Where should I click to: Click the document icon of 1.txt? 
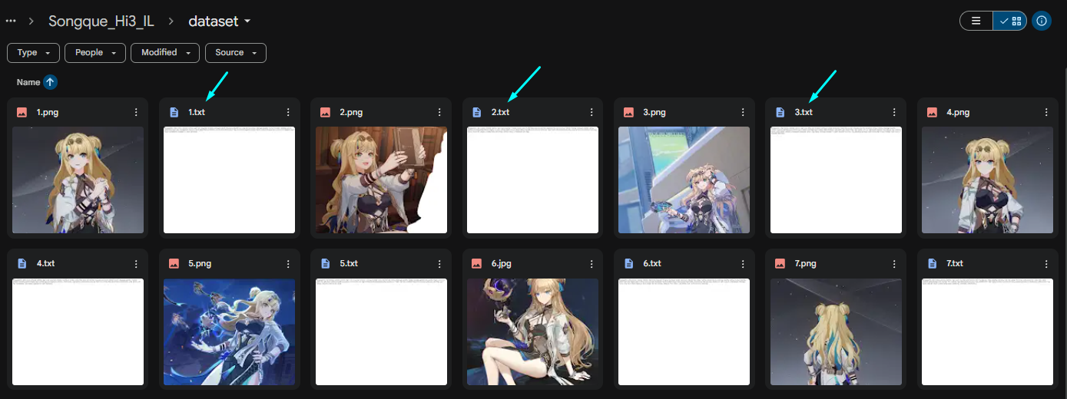coord(174,112)
